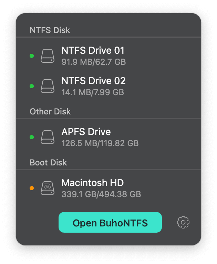Click green status dot beside NTFS Drive 01
Screen dimensions: 217x264
[x=32, y=56]
